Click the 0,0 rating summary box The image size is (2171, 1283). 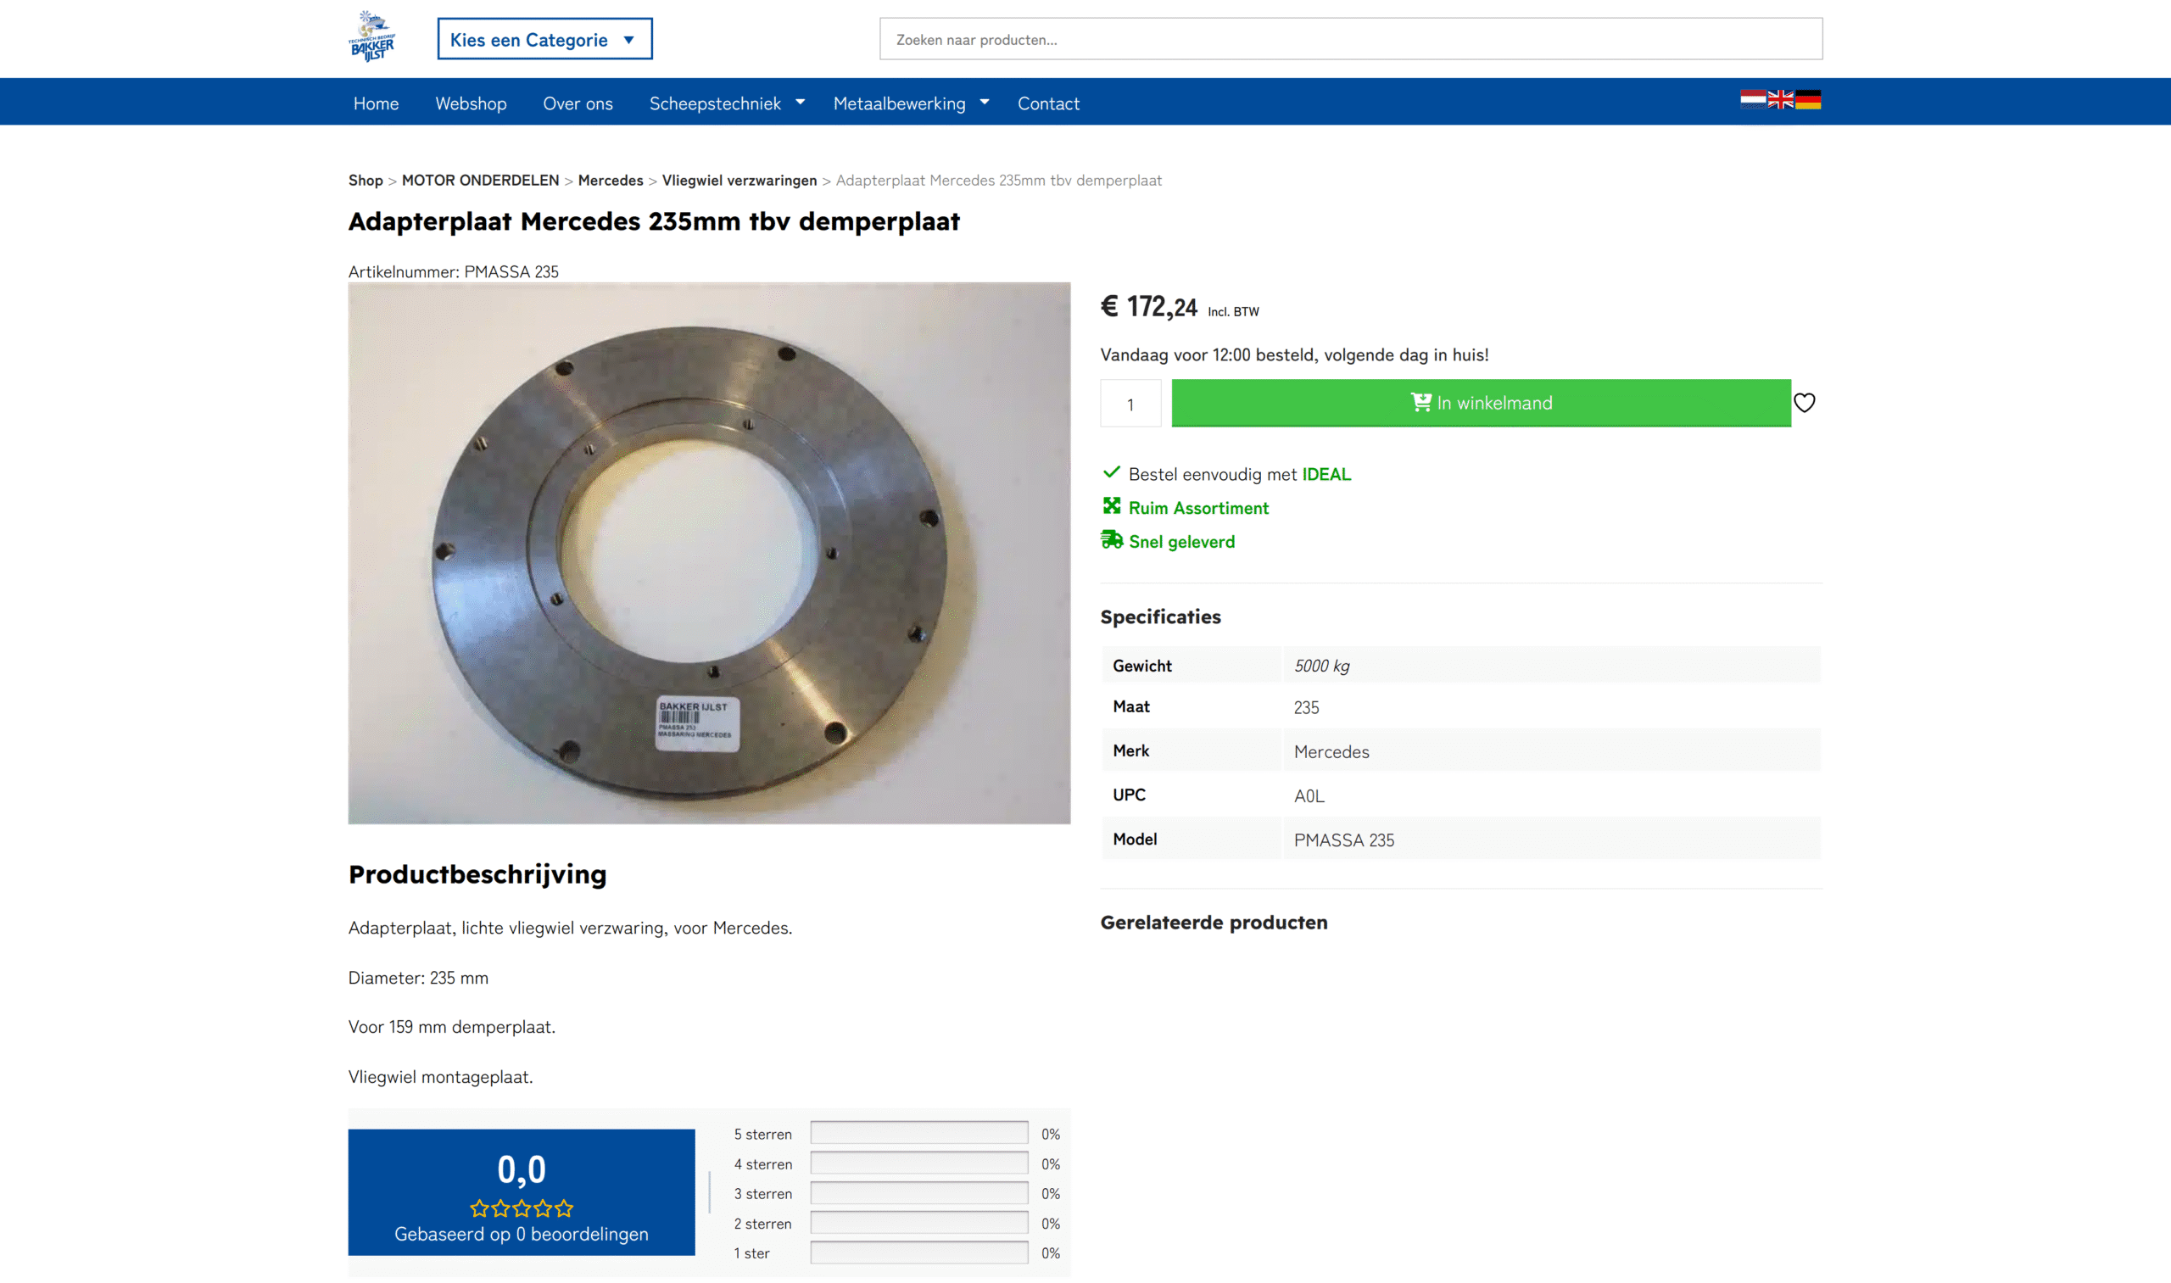click(x=522, y=1192)
